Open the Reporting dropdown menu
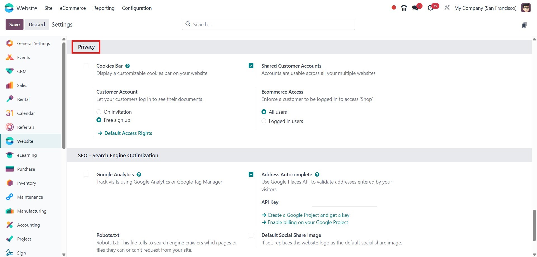 coord(104,8)
